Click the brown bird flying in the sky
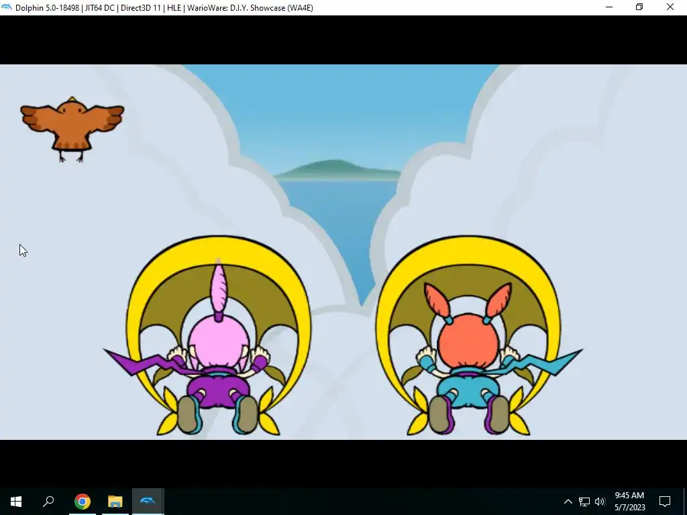The height and width of the screenshot is (515, 687). pyautogui.click(x=72, y=129)
